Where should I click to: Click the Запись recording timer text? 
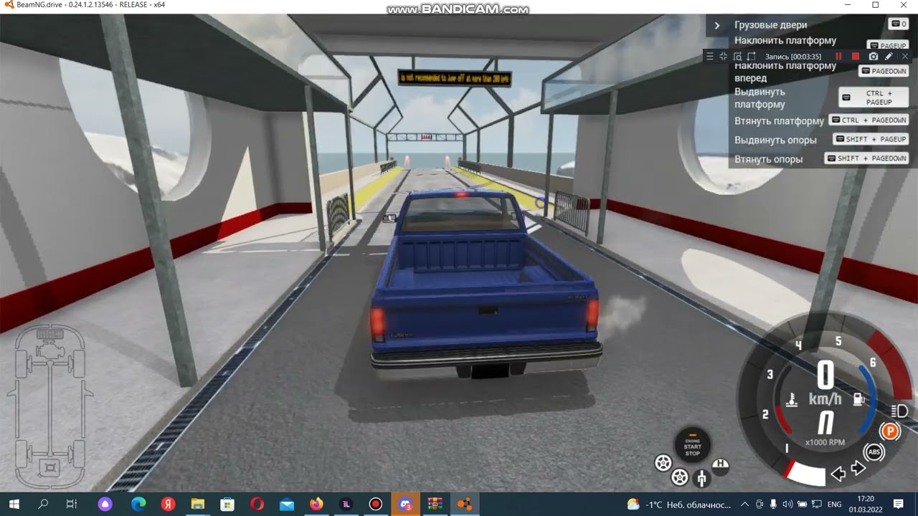click(x=793, y=57)
